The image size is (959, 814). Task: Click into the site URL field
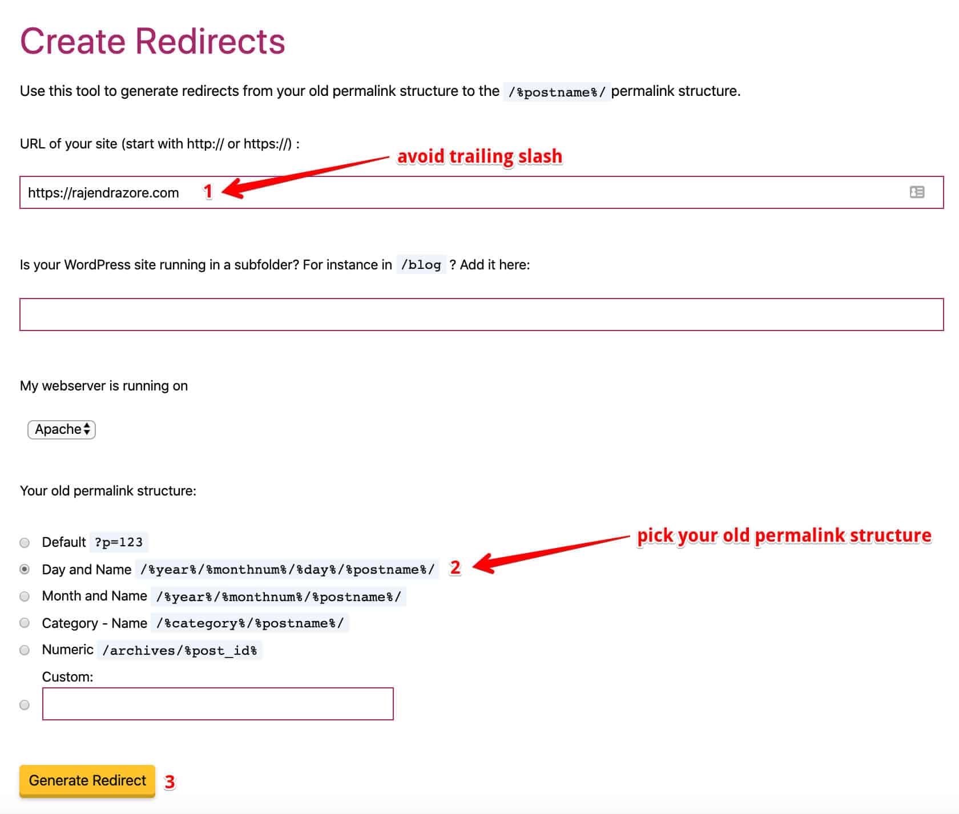(457, 192)
